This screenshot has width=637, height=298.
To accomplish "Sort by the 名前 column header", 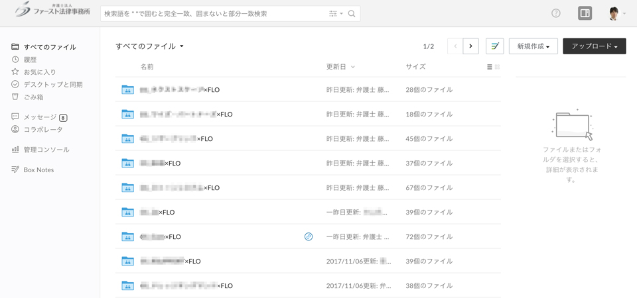I will 147,67.
